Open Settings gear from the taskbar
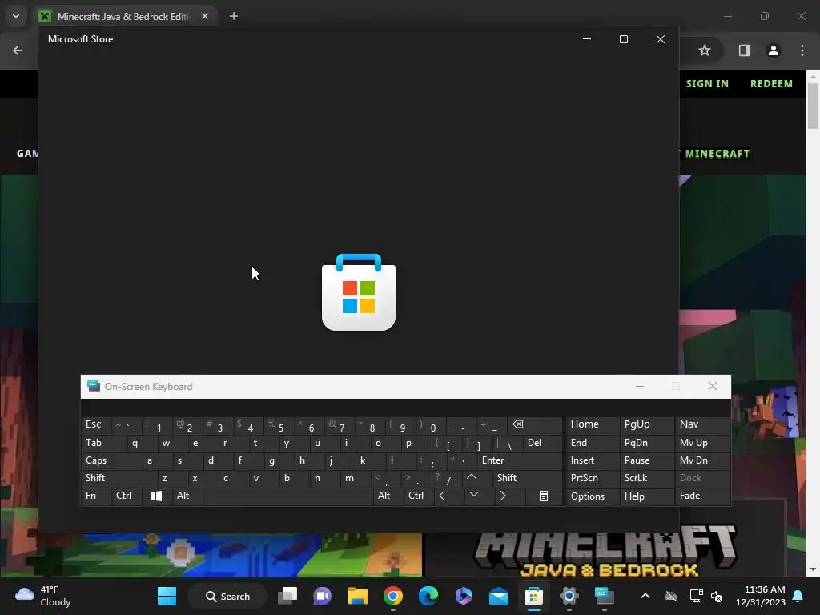The width and height of the screenshot is (820, 615). (x=569, y=596)
